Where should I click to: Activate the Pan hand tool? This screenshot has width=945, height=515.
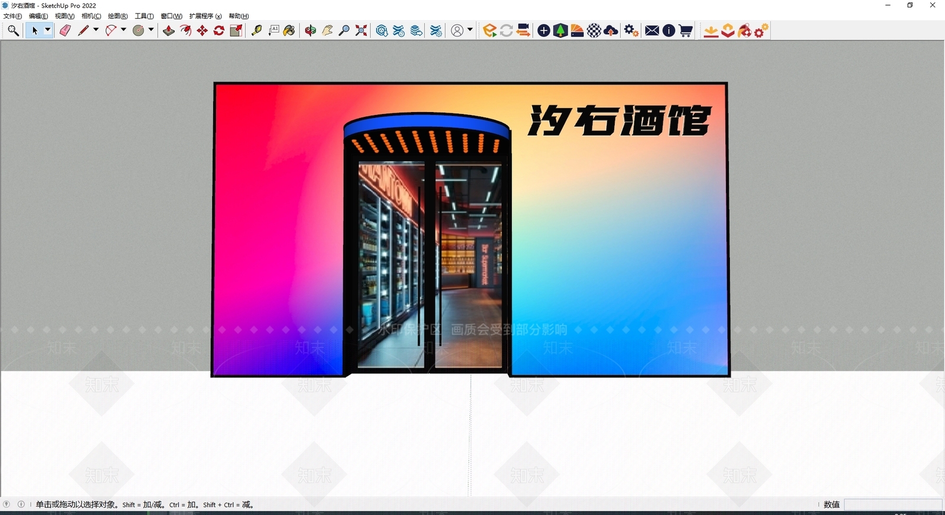tap(327, 31)
